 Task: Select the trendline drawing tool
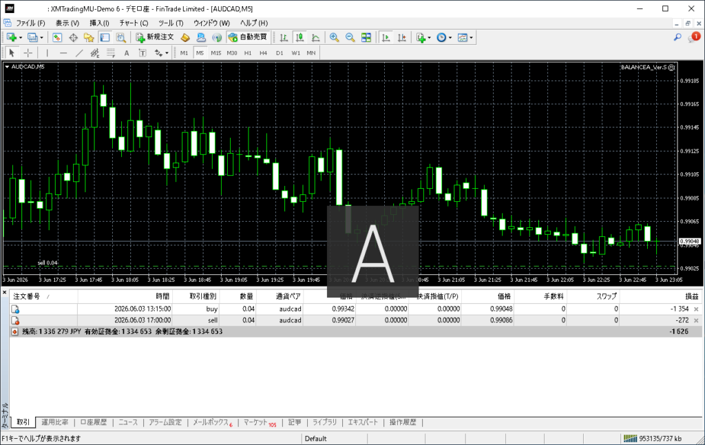coord(79,53)
